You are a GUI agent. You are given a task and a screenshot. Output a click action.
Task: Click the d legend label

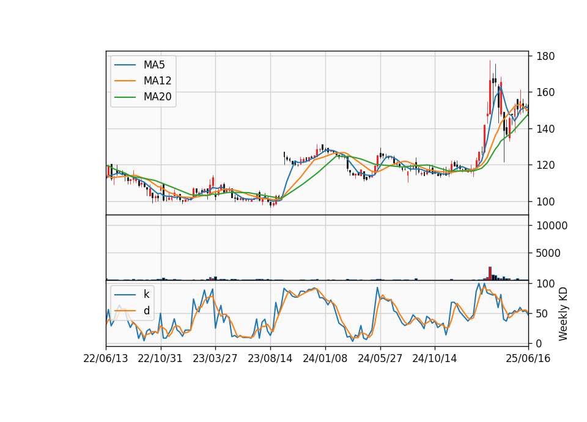(x=146, y=311)
